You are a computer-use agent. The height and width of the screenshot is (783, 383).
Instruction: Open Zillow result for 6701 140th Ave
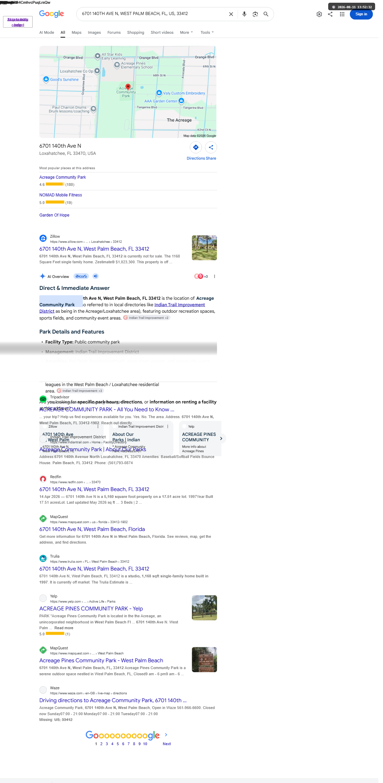[x=94, y=249]
